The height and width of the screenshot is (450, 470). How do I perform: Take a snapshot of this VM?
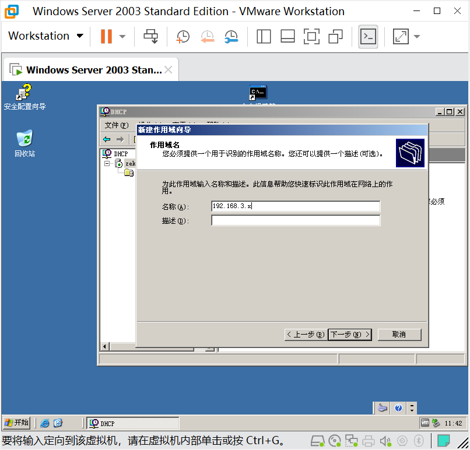click(x=183, y=37)
